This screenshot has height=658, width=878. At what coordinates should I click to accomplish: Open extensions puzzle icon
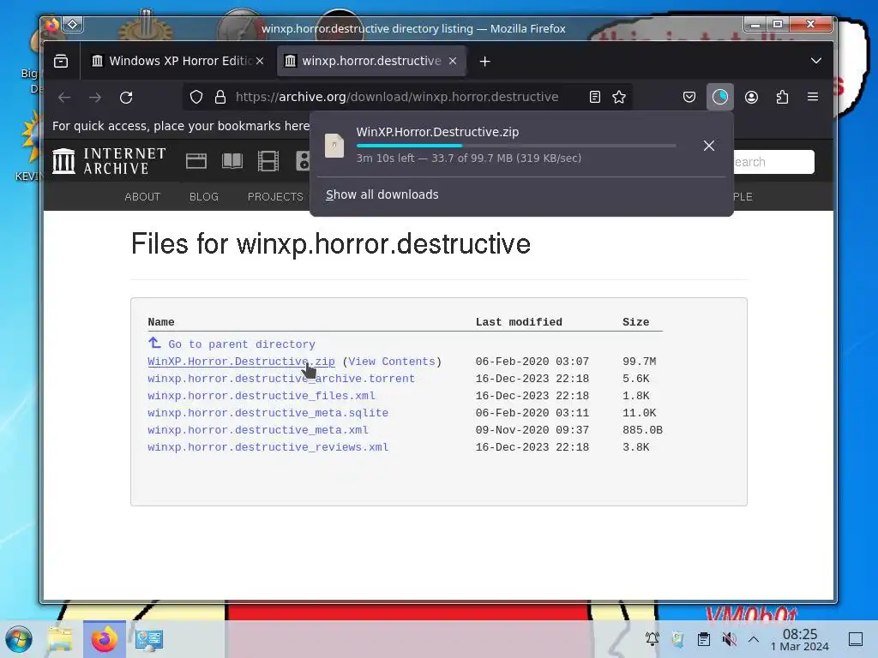coord(782,97)
